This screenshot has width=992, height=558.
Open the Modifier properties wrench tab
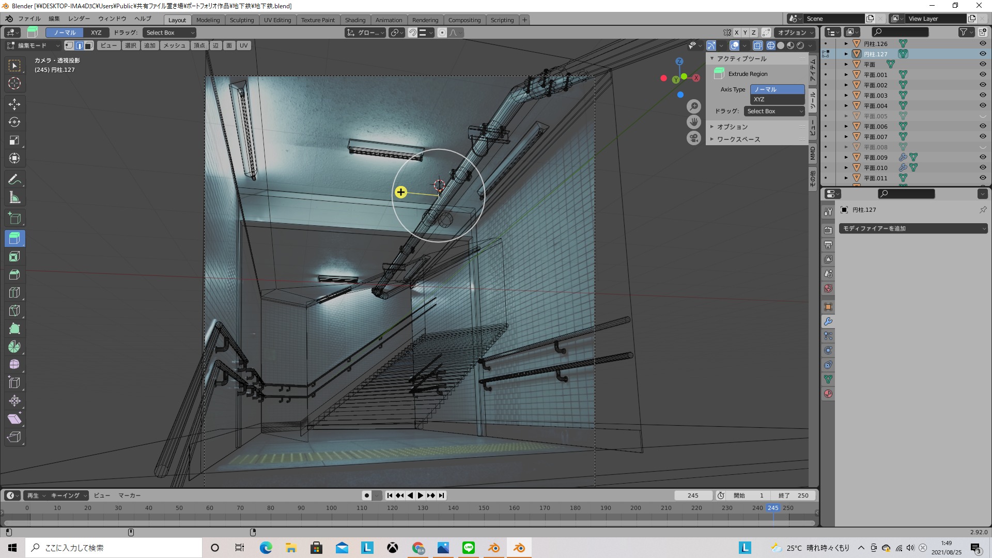828,321
